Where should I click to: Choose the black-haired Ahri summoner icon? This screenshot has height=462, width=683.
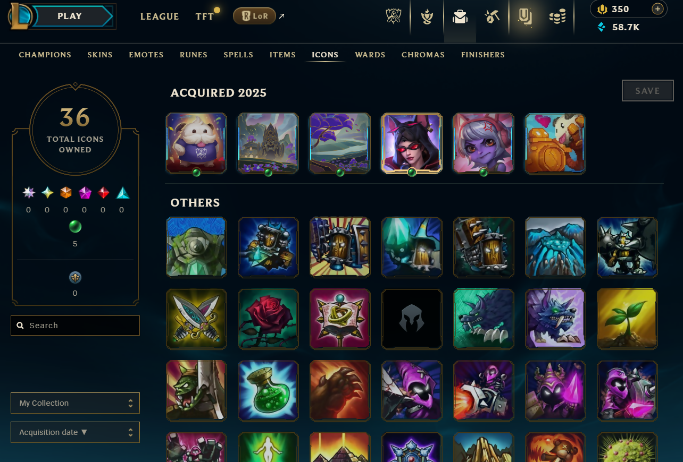[412, 143]
